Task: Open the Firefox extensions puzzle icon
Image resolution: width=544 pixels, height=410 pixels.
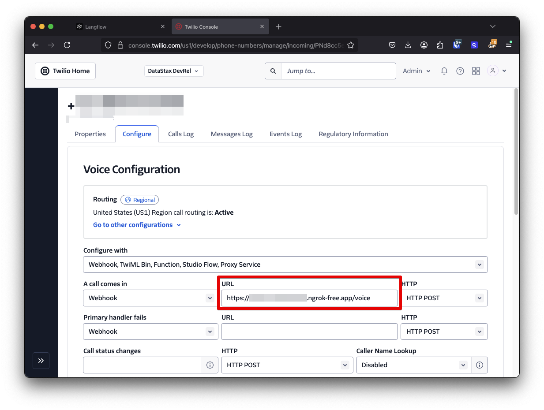Action: click(x=440, y=45)
